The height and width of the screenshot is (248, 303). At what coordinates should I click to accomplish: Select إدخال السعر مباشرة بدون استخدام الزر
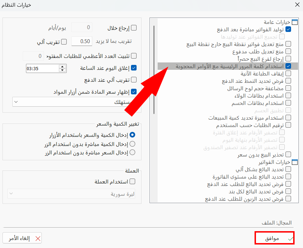pyautogui.click(x=132, y=152)
